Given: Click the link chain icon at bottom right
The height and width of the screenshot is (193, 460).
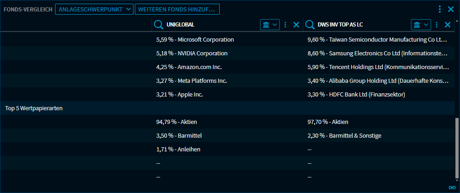Looking at the screenshot, I should [452, 188].
